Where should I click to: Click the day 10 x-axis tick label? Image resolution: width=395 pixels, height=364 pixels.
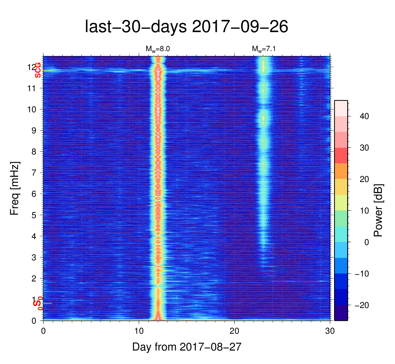coord(139,331)
